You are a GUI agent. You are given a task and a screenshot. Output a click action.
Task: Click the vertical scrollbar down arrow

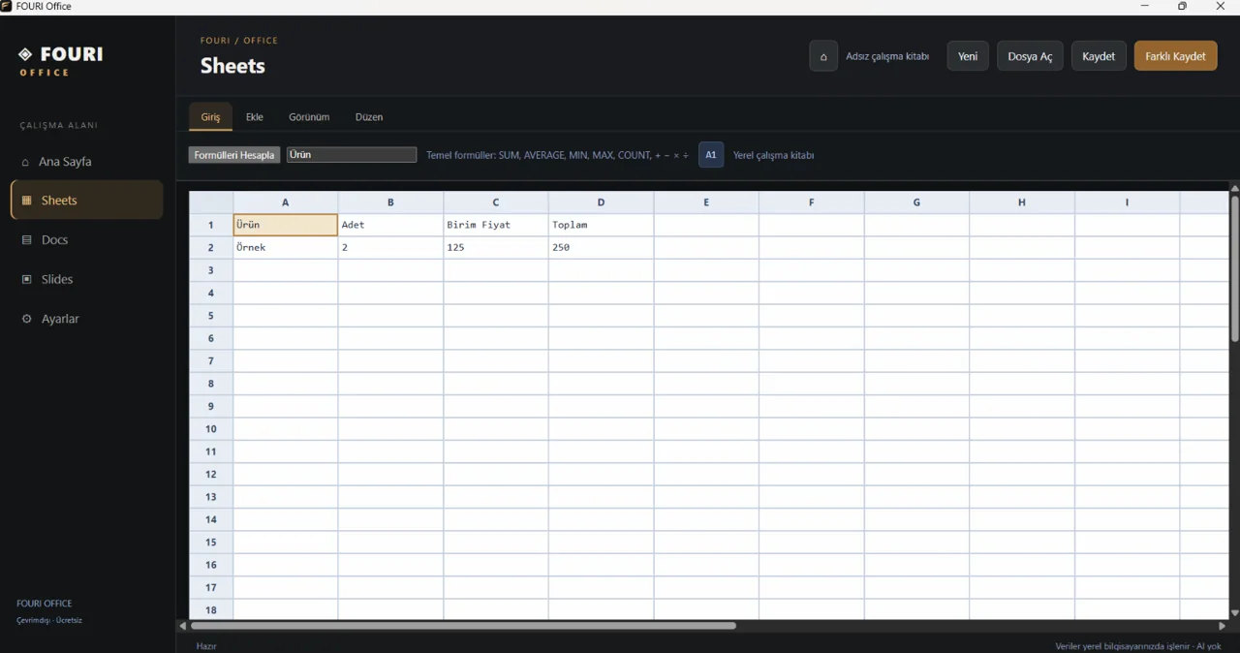[x=1234, y=613]
